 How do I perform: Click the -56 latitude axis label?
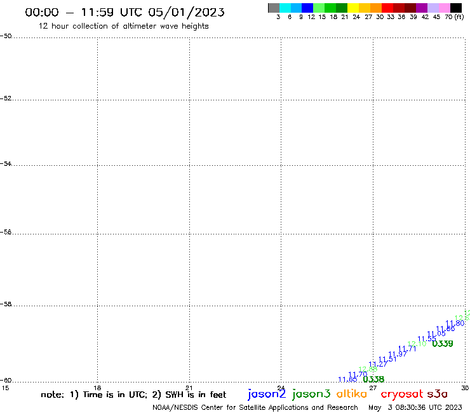point(6,232)
